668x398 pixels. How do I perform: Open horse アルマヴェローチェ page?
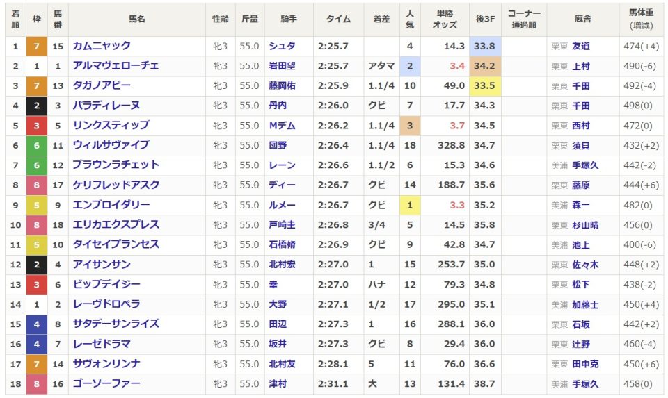tap(116, 65)
